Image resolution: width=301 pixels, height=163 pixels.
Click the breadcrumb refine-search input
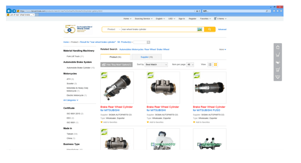tap(140, 42)
